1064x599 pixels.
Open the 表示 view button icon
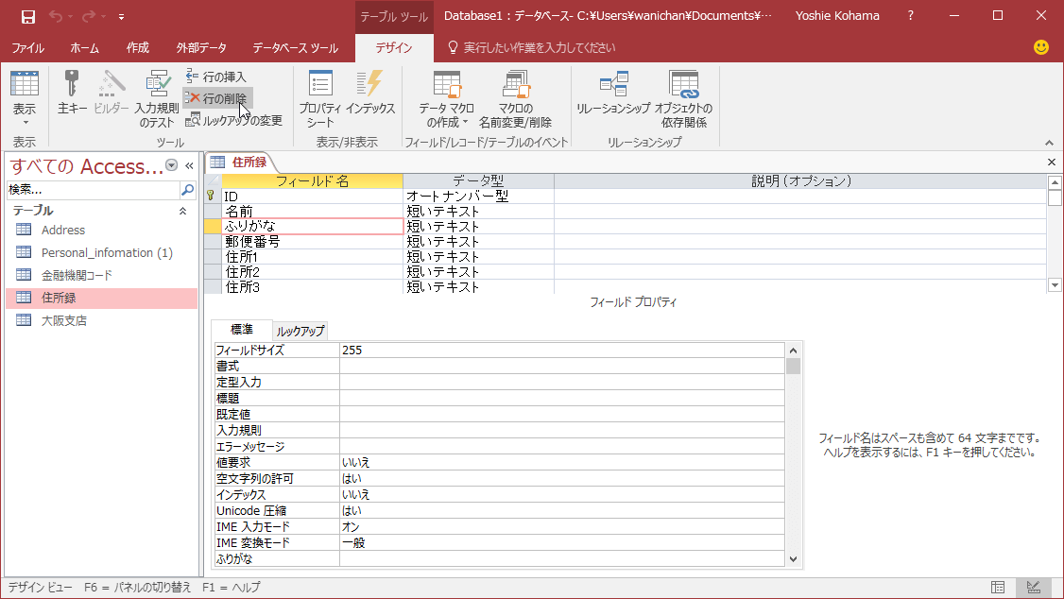click(25, 83)
